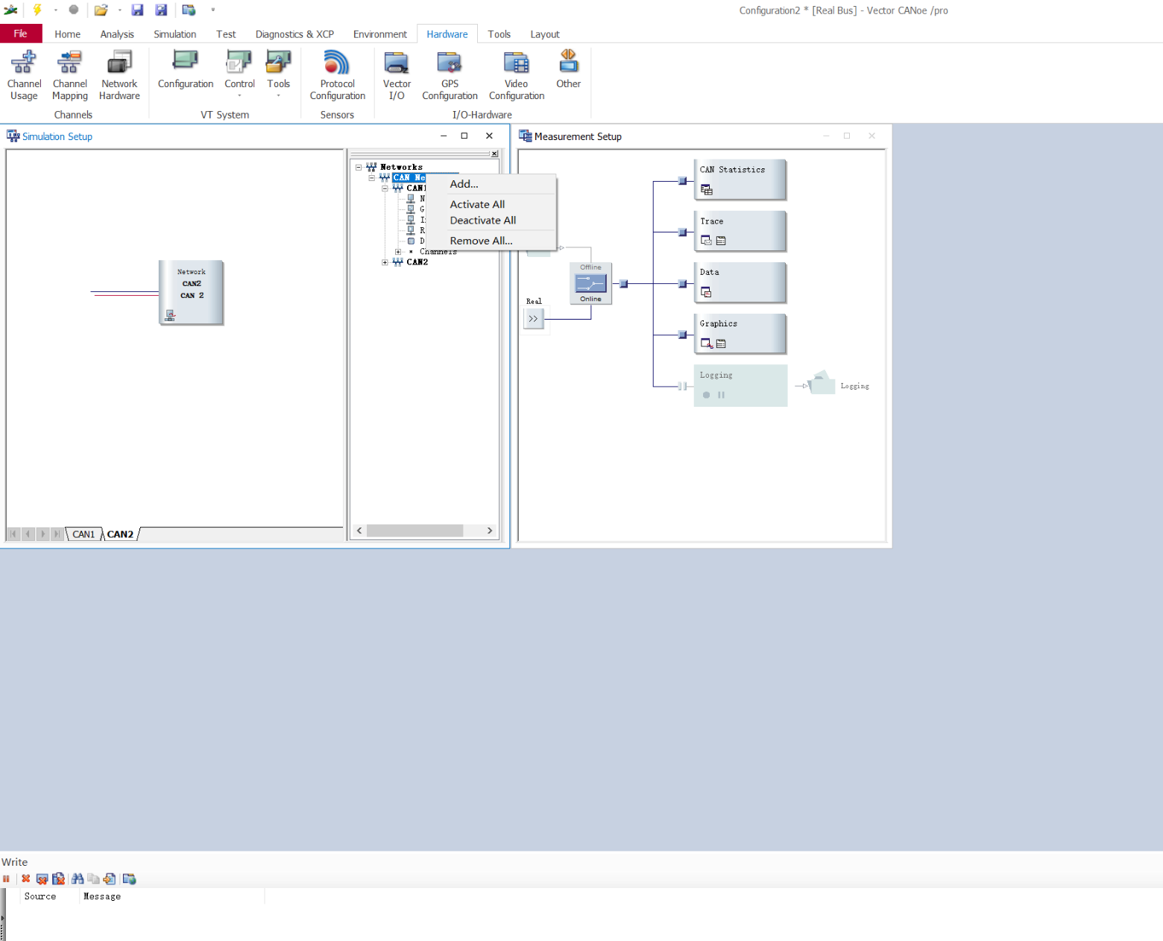The width and height of the screenshot is (1163, 941).
Task: Click the Trace analysis block
Action: (740, 231)
